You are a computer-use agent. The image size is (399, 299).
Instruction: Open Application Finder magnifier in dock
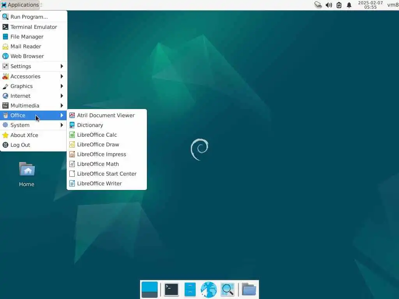[x=228, y=290]
